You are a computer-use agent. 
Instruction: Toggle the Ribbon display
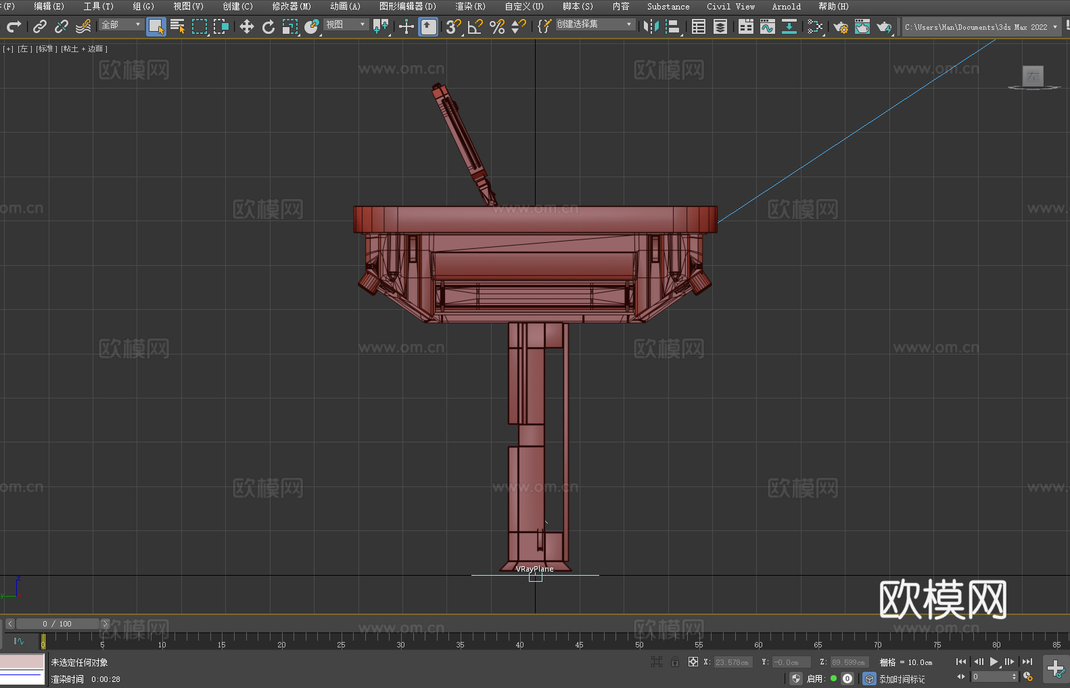point(746,26)
